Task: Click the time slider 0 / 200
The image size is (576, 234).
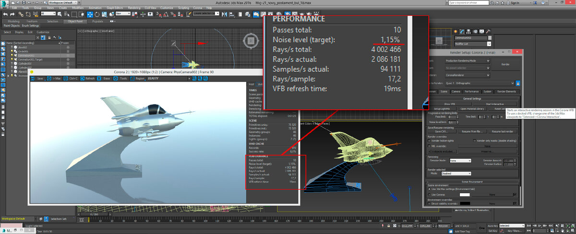Action: [x=94, y=214]
